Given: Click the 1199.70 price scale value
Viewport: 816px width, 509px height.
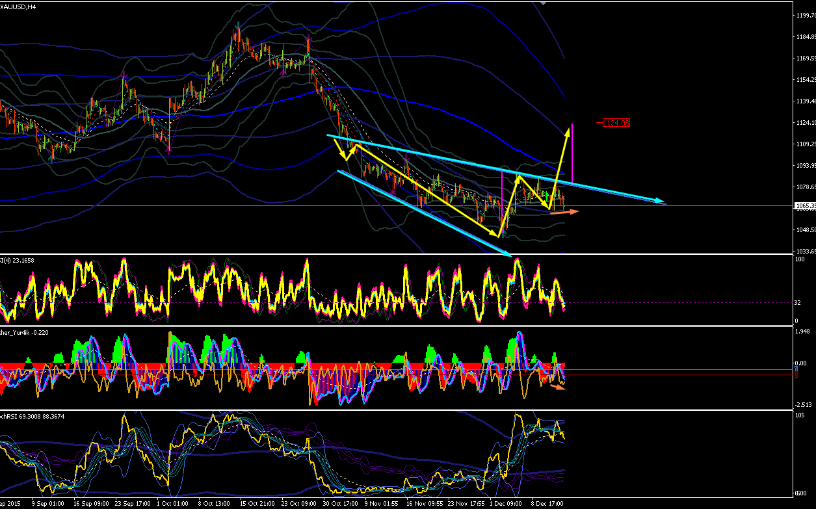Looking at the screenshot, I should pos(805,16).
